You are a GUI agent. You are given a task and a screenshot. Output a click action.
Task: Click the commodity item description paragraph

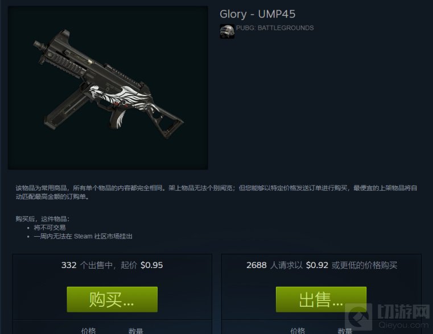coord(216,192)
